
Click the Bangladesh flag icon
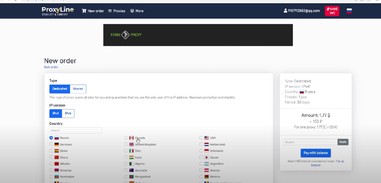tap(131, 177)
